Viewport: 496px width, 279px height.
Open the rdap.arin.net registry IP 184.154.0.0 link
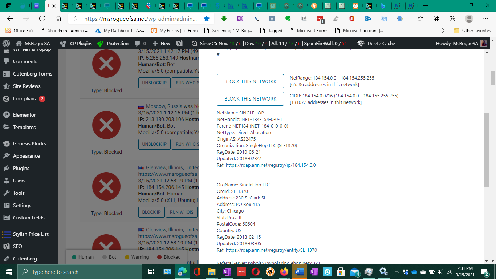[271, 165]
